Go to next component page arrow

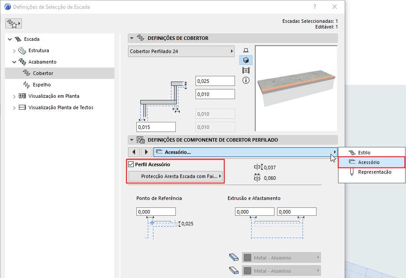[x=146, y=152]
